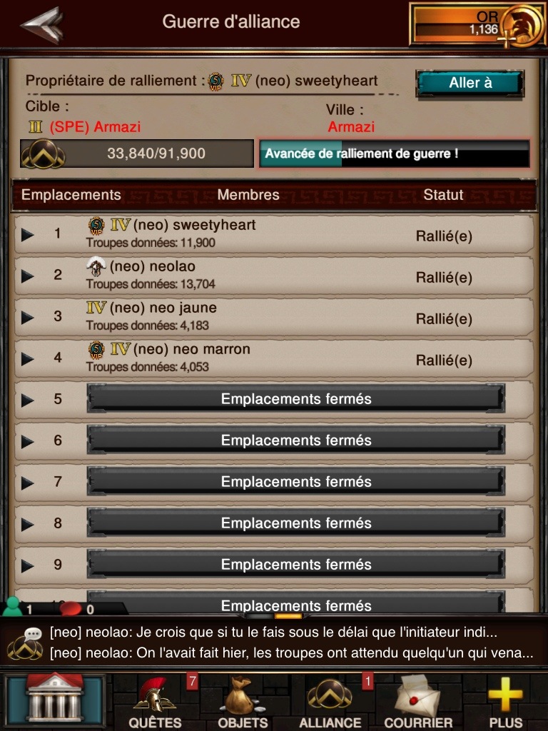Image resolution: width=548 pixels, height=731 pixels.
Task: Tap the troop count 33,840/91,900 bar
Action: [x=137, y=153]
